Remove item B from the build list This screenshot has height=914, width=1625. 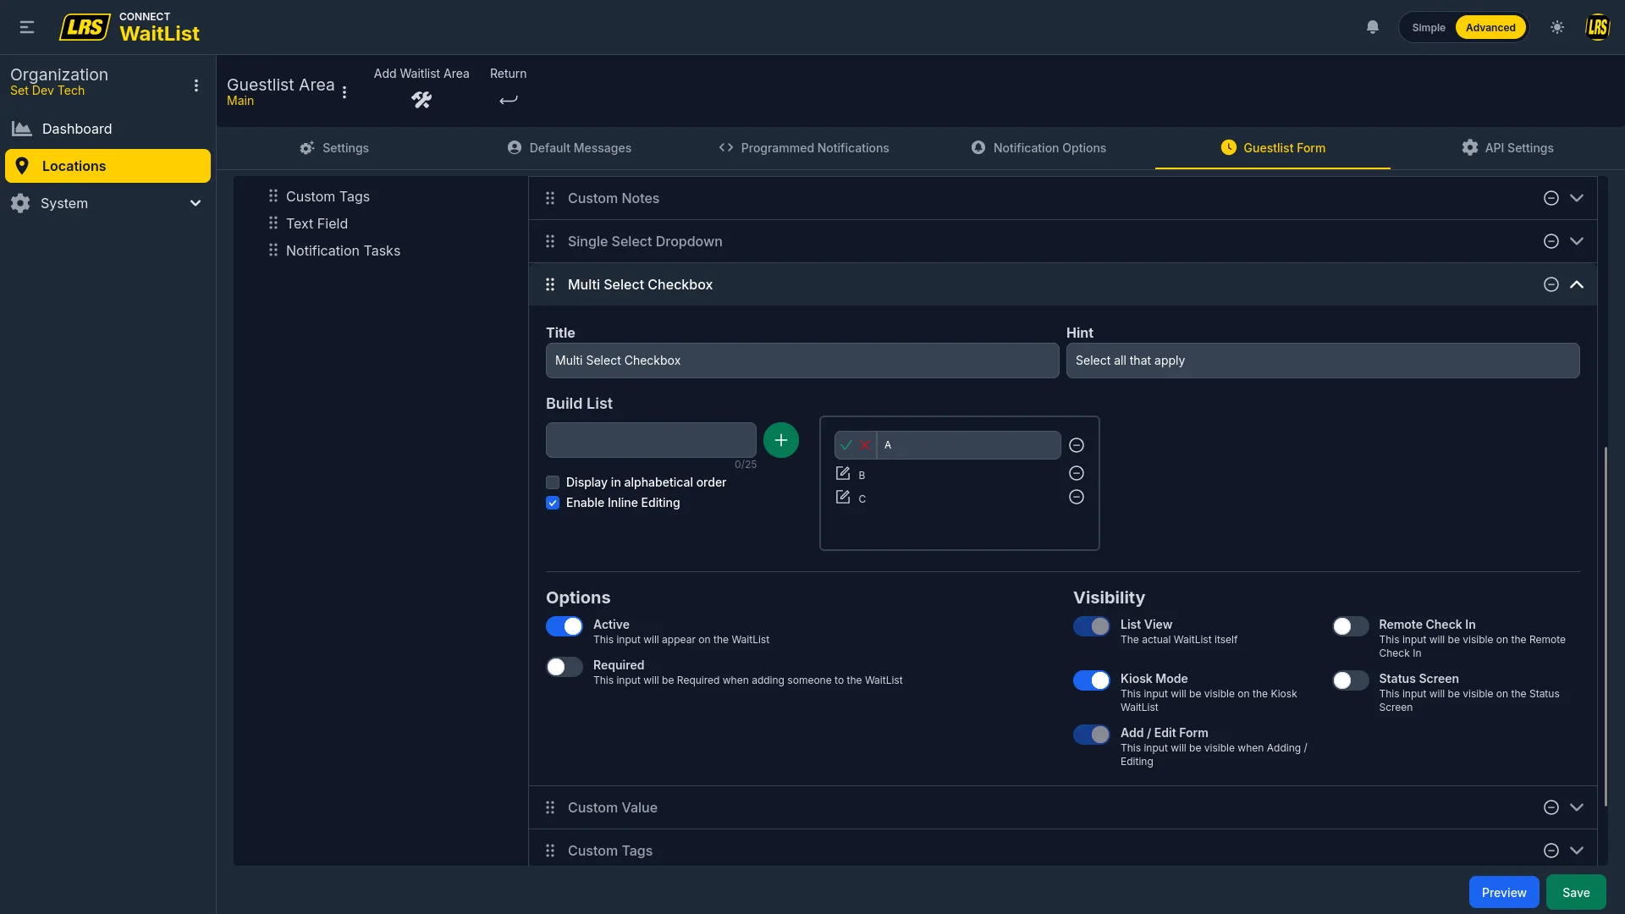click(1077, 473)
